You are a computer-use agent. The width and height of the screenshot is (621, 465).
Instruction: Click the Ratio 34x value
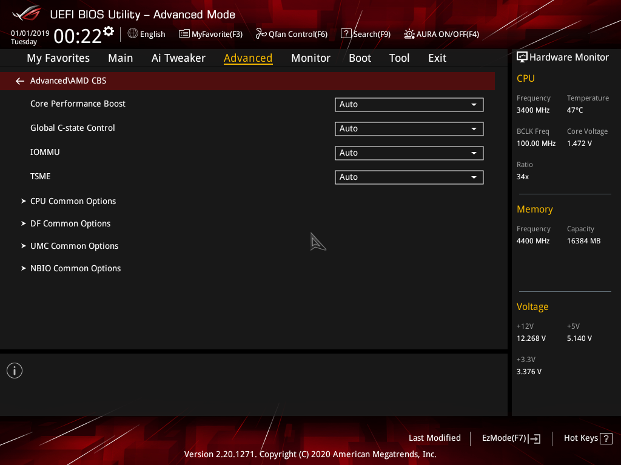522,177
